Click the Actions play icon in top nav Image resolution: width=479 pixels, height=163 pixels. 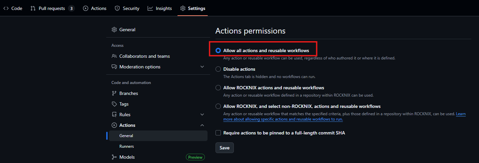click(86, 8)
